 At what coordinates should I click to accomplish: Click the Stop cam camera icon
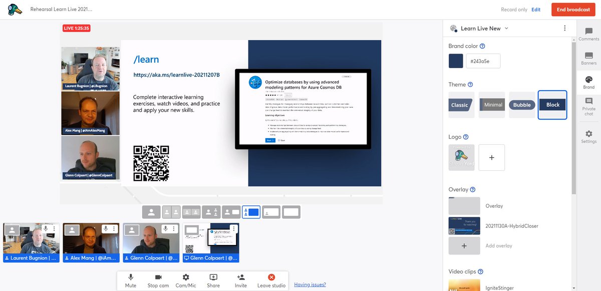pos(158,277)
